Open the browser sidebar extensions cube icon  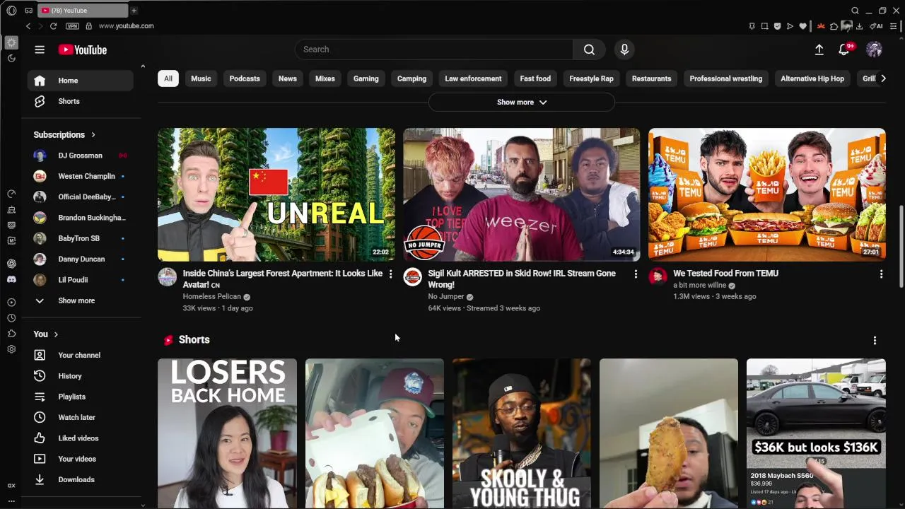tap(11, 334)
